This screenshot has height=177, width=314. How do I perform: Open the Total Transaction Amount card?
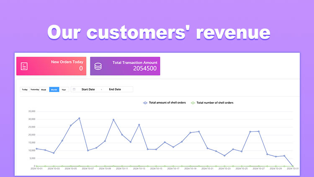(x=125, y=66)
